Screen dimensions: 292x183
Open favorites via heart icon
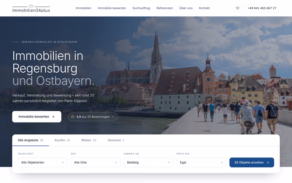(237, 8)
